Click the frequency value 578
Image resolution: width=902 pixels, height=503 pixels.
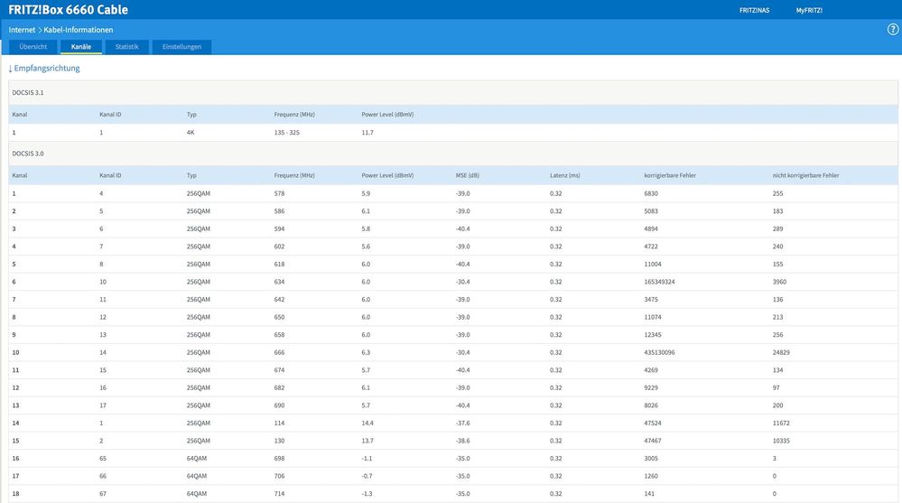click(280, 193)
